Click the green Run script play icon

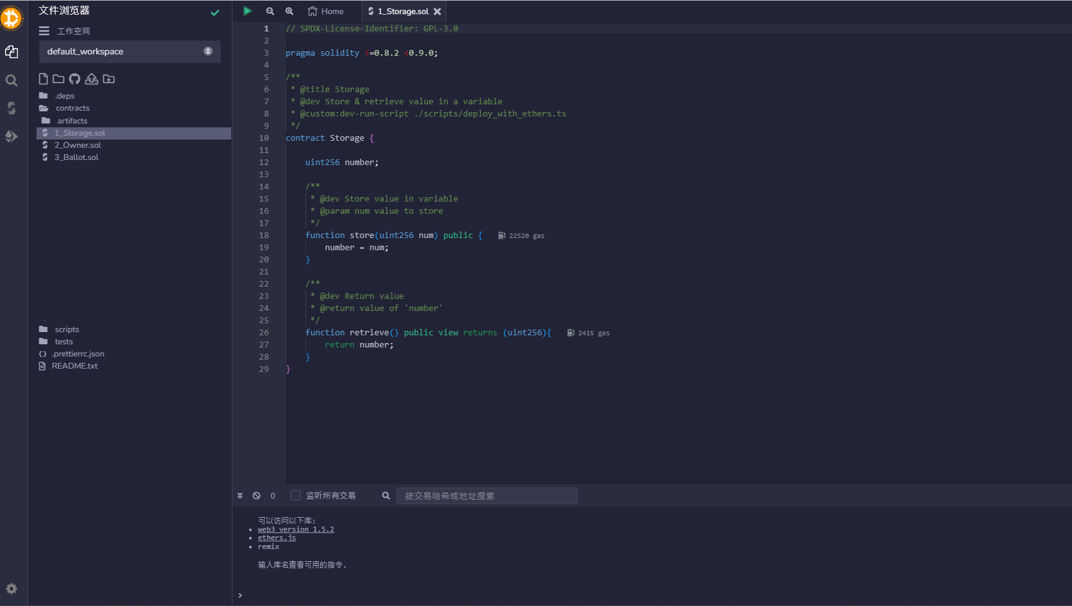coord(247,11)
